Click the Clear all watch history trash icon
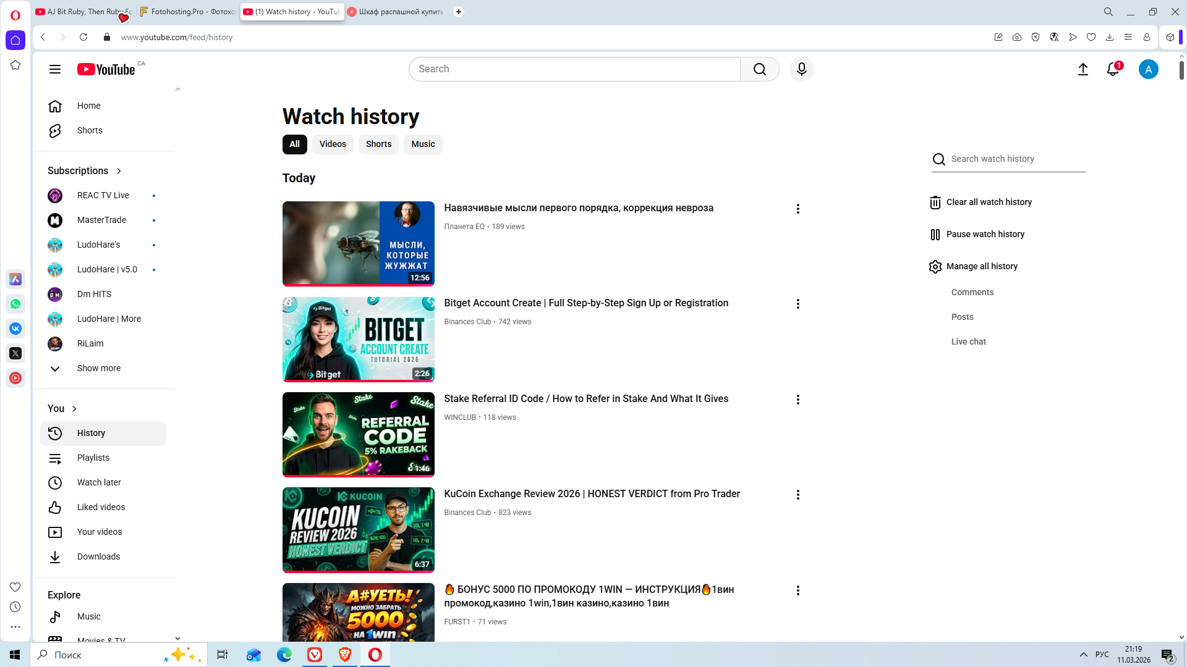Screen dimensions: 1187x667 935,203
